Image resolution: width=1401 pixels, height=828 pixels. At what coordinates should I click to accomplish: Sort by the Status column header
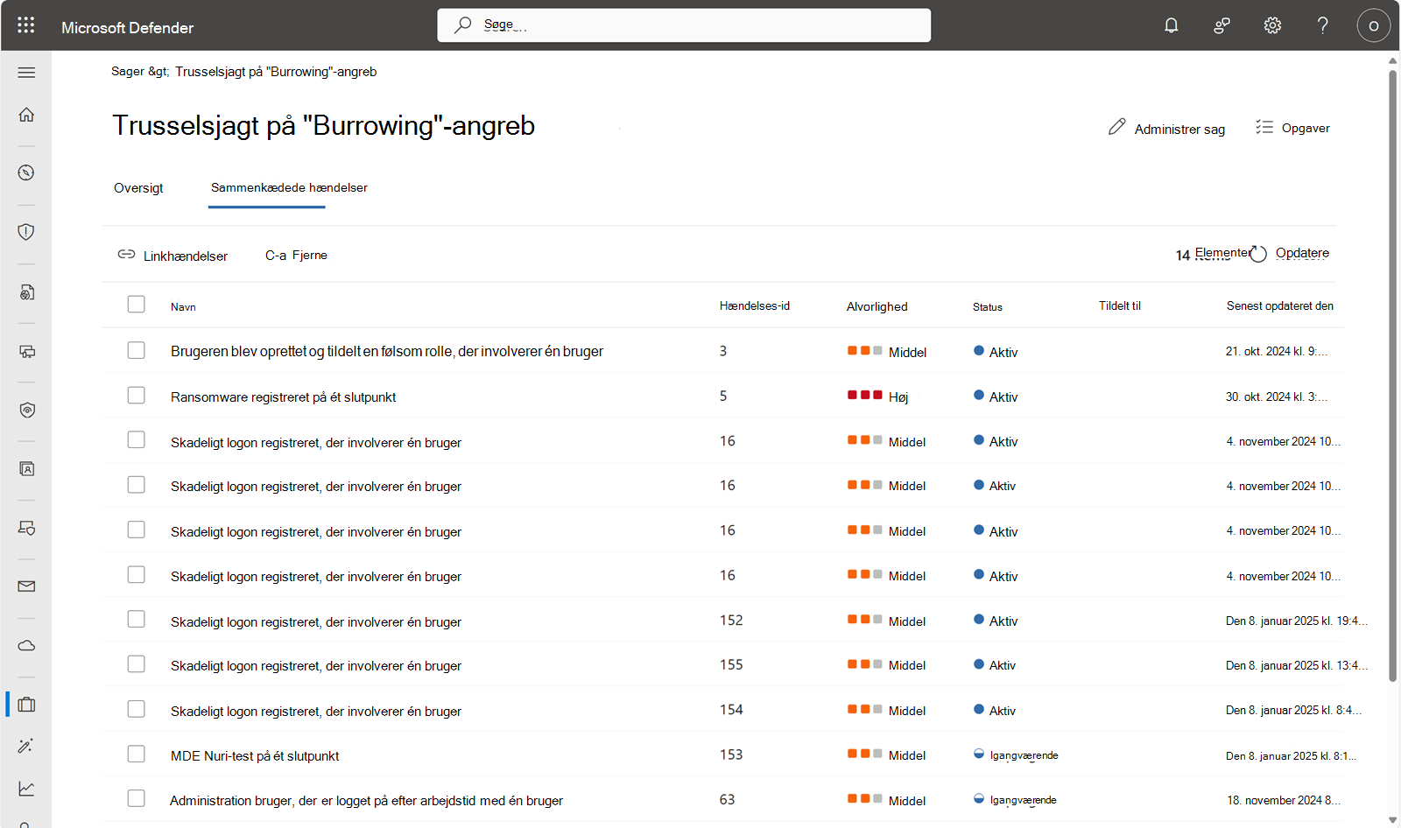click(x=988, y=307)
